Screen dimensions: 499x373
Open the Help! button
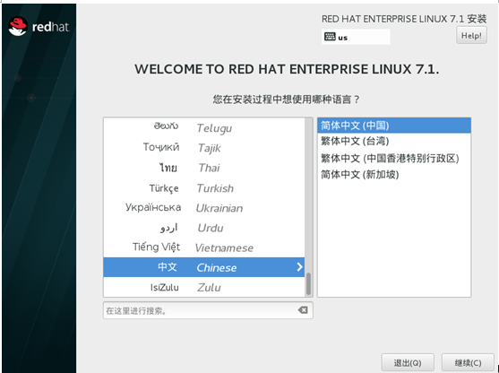click(x=471, y=35)
